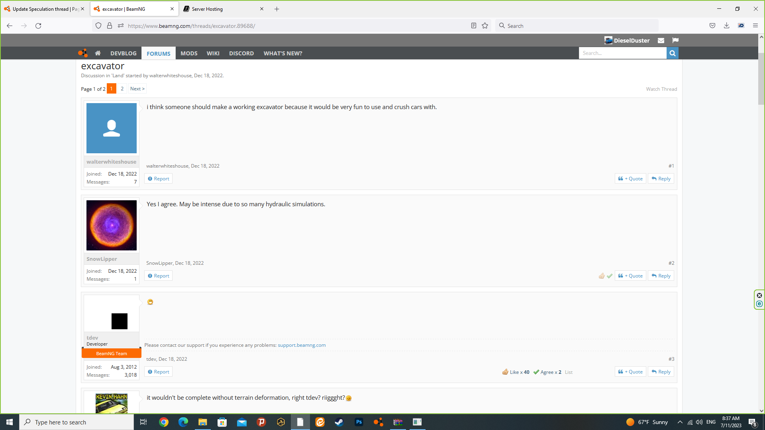Open the likes List link on tdev's post
Image resolution: width=765 pixels, height=430 pixels.
click(x=569, y=372)
